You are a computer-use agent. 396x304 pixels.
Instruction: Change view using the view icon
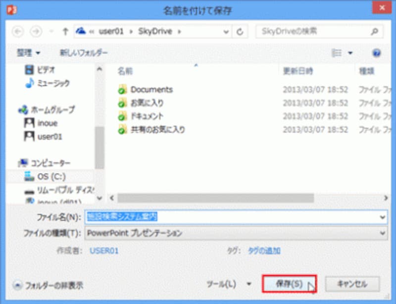337,53
